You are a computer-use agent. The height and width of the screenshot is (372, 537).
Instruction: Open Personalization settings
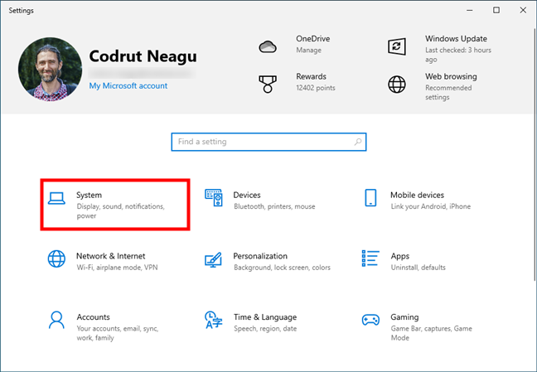click(268, 261)
